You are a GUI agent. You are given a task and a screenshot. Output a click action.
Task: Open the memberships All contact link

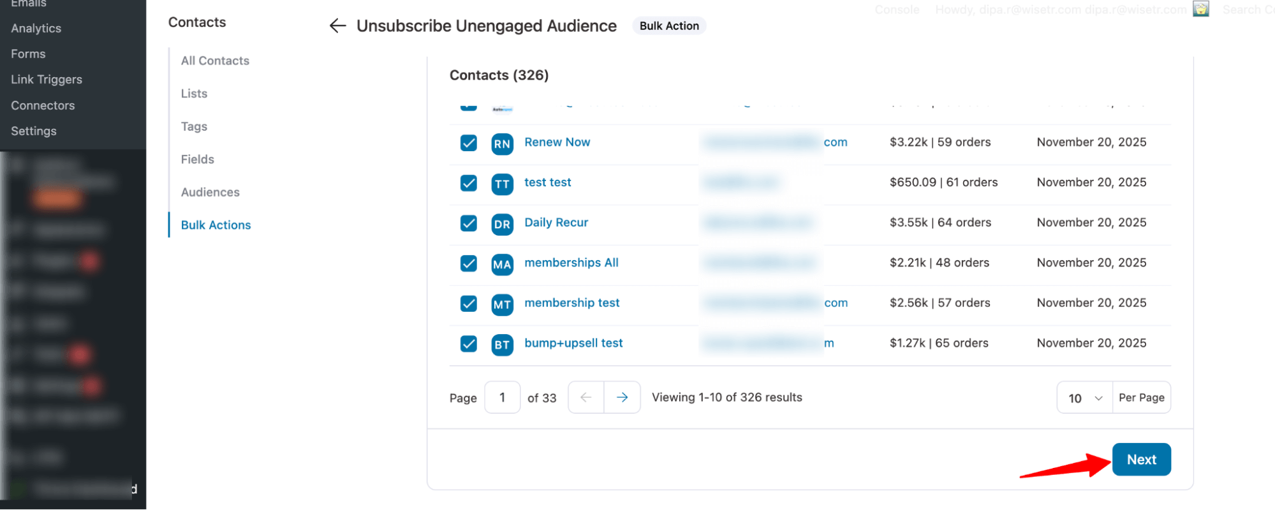click(571, 263)
